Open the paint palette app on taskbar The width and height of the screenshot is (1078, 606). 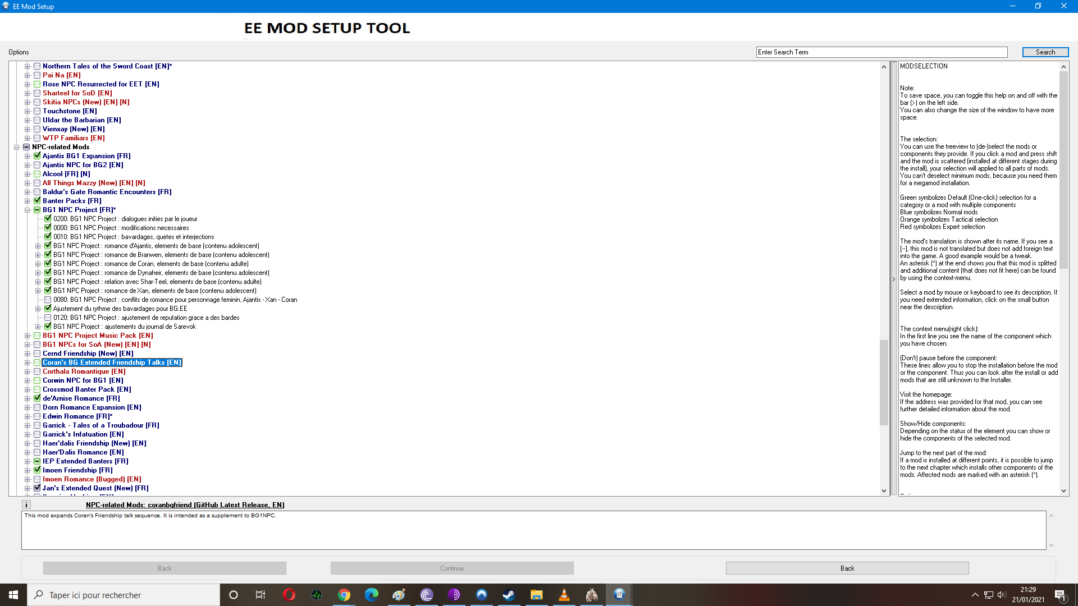tap(399, 595)
